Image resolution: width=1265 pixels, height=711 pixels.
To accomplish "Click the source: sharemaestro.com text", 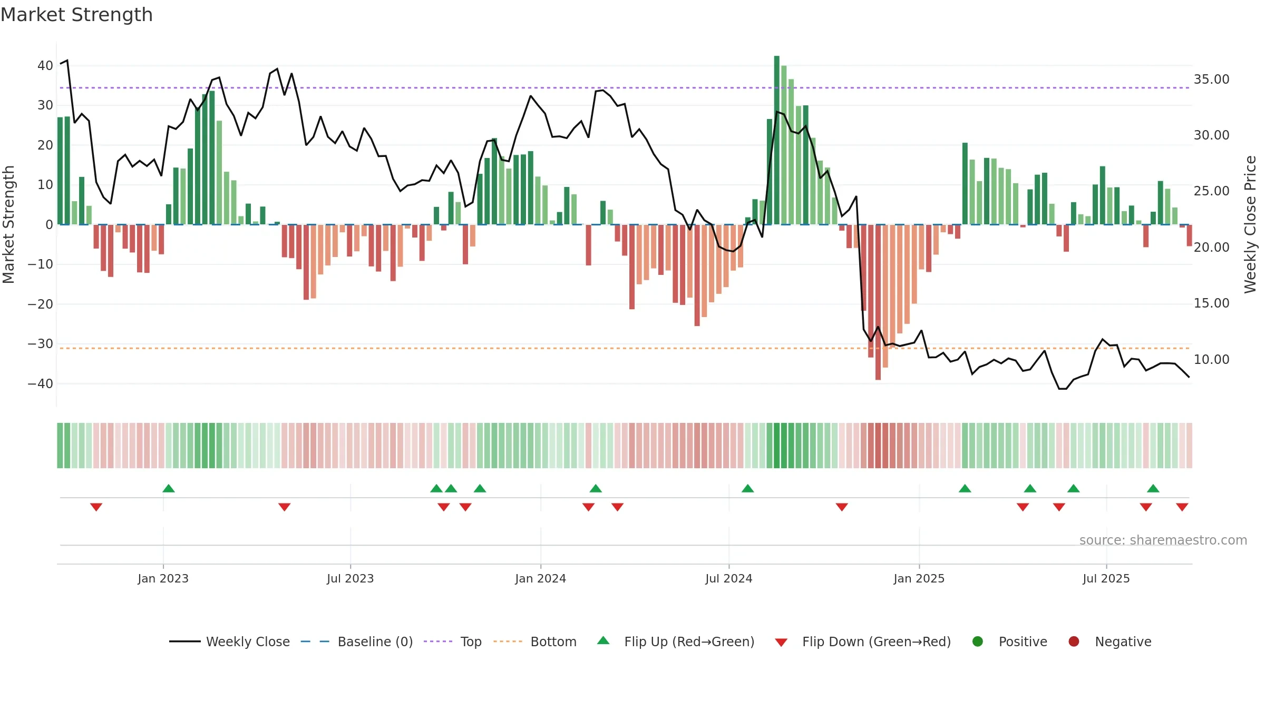I will coord(1163,540).
